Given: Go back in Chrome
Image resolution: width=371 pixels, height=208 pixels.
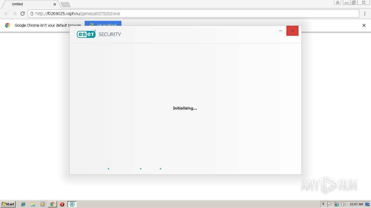Looking at the screenshot, I should pos(6,14).
